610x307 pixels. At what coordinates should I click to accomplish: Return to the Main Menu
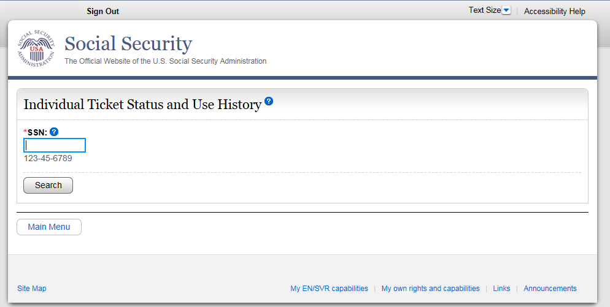[x=49, y=227]
